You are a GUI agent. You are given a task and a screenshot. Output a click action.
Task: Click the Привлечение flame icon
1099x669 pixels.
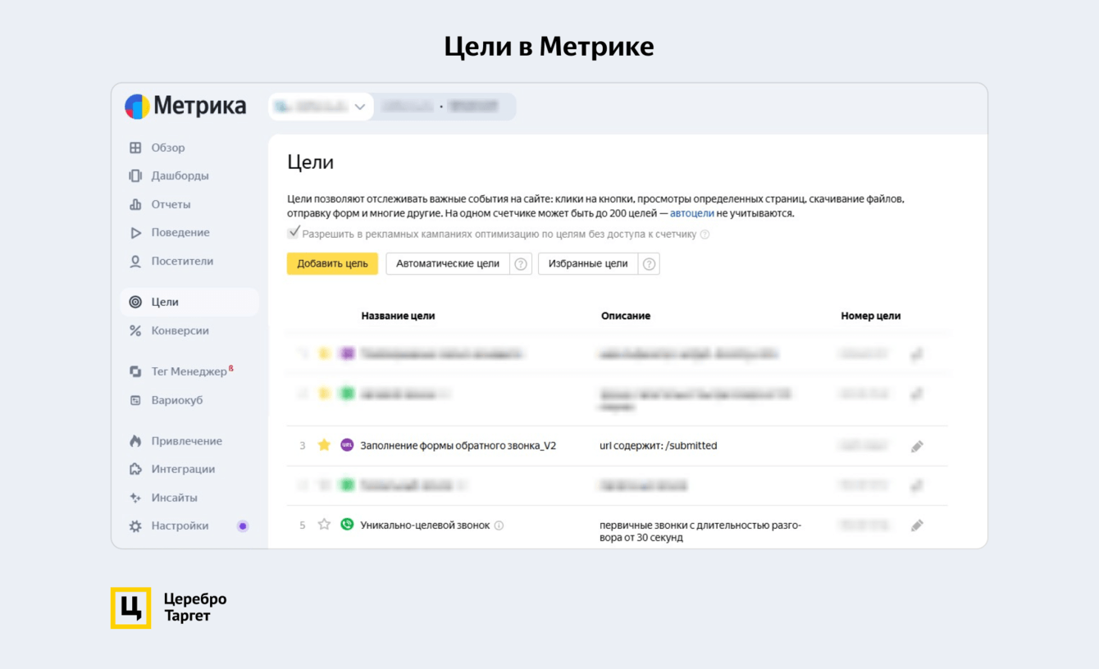click(135, 441)
